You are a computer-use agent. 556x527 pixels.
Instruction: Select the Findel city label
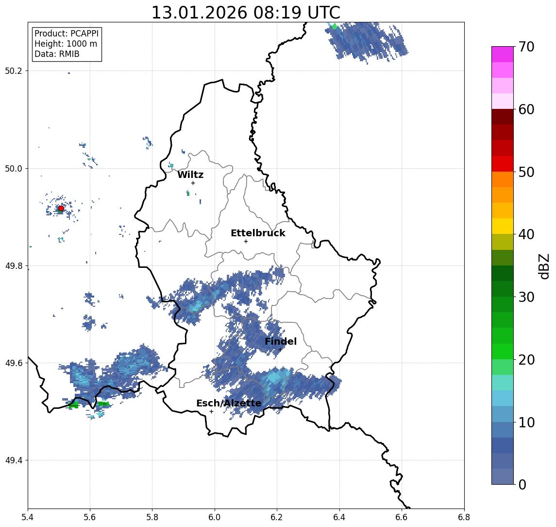pos(281,342)
